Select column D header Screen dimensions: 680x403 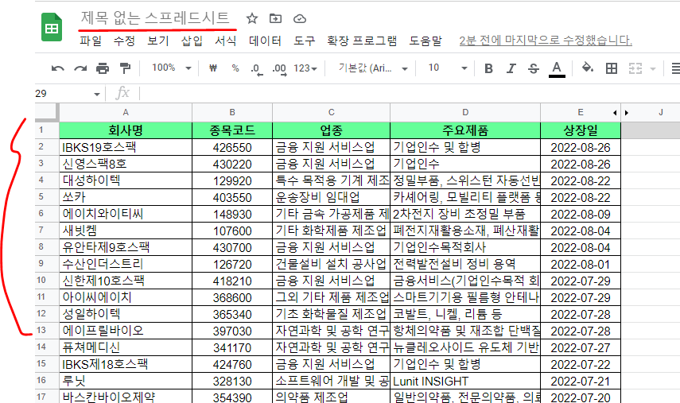pyautogui.click(x=465, y=112)
